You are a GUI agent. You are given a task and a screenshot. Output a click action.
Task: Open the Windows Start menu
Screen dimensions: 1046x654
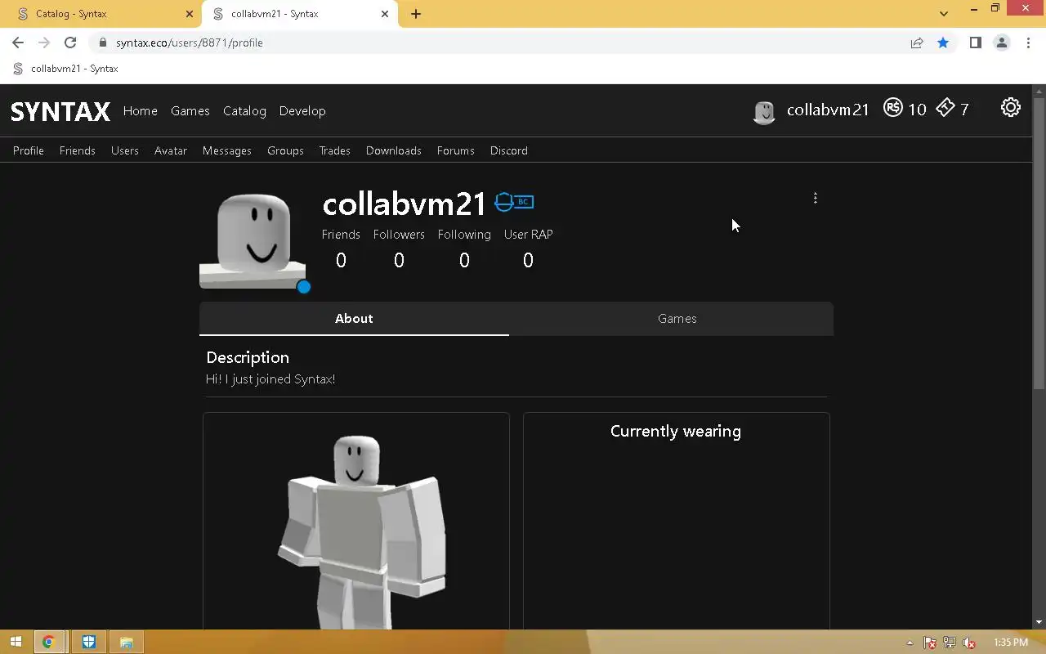tap(16, 642)
